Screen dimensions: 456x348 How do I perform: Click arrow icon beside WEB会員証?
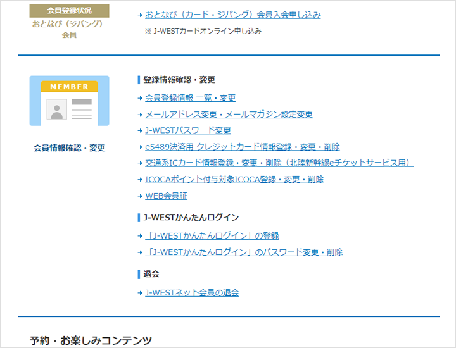pyautogui.click(x=140, y=196)
